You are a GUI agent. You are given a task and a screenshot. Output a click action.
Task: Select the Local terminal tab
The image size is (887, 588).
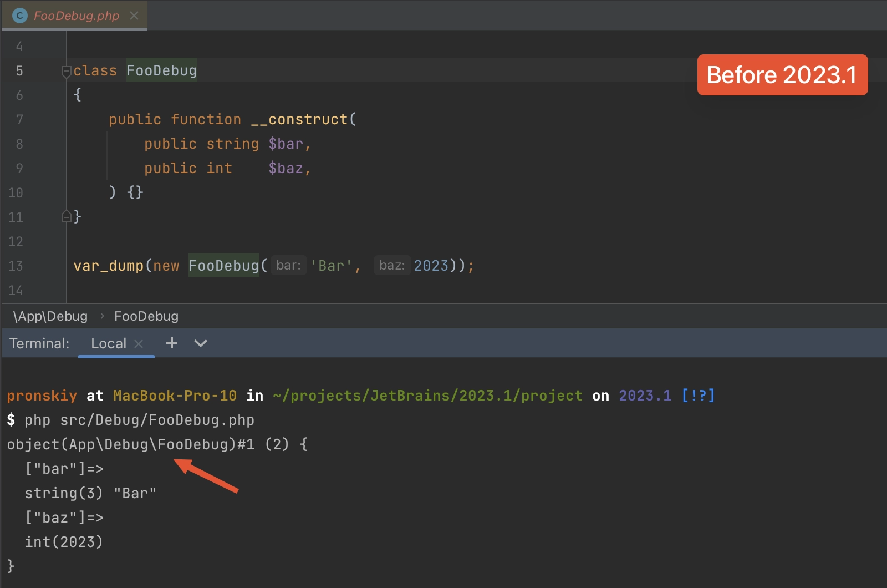pyautogui.click(x=109, y=343)
